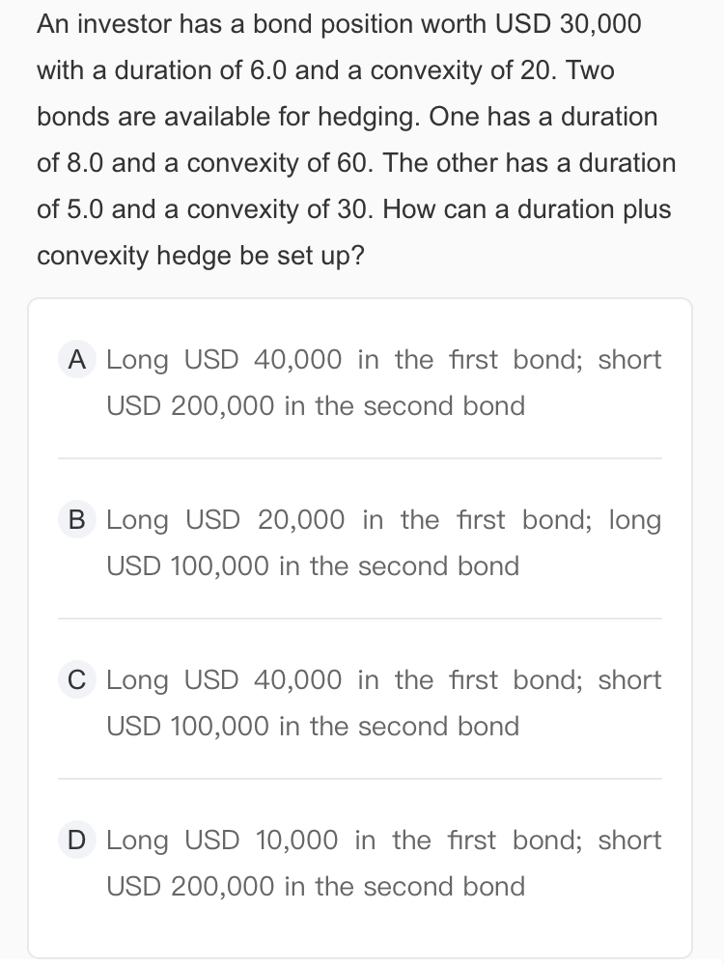The width and height of the screenshot is (724, 965).
Task: Select the letter B answer badge
Action: (x=76, y=520)
